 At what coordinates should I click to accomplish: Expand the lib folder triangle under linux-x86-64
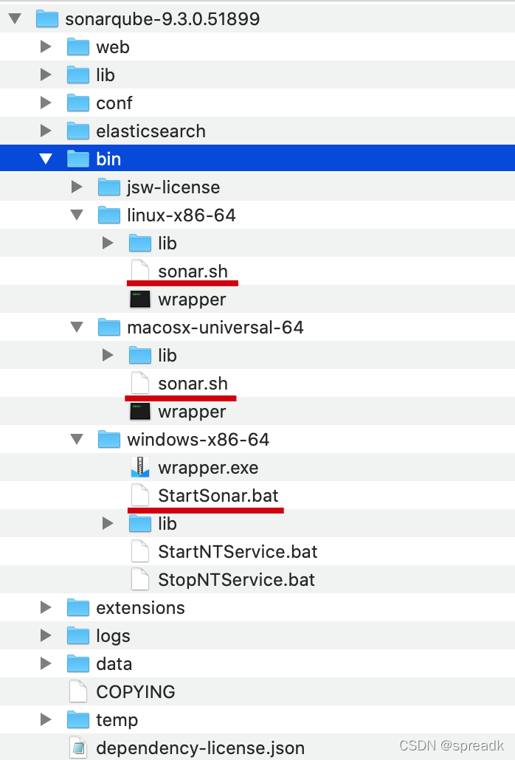coord(108,243)
